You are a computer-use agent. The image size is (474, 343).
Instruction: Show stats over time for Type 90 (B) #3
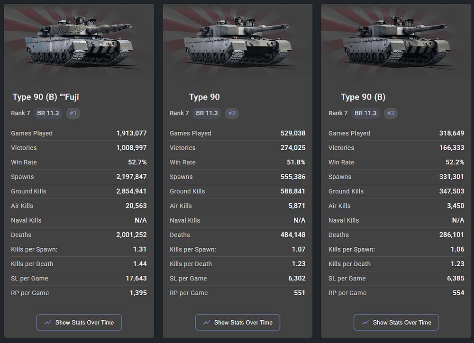[396, 323]
